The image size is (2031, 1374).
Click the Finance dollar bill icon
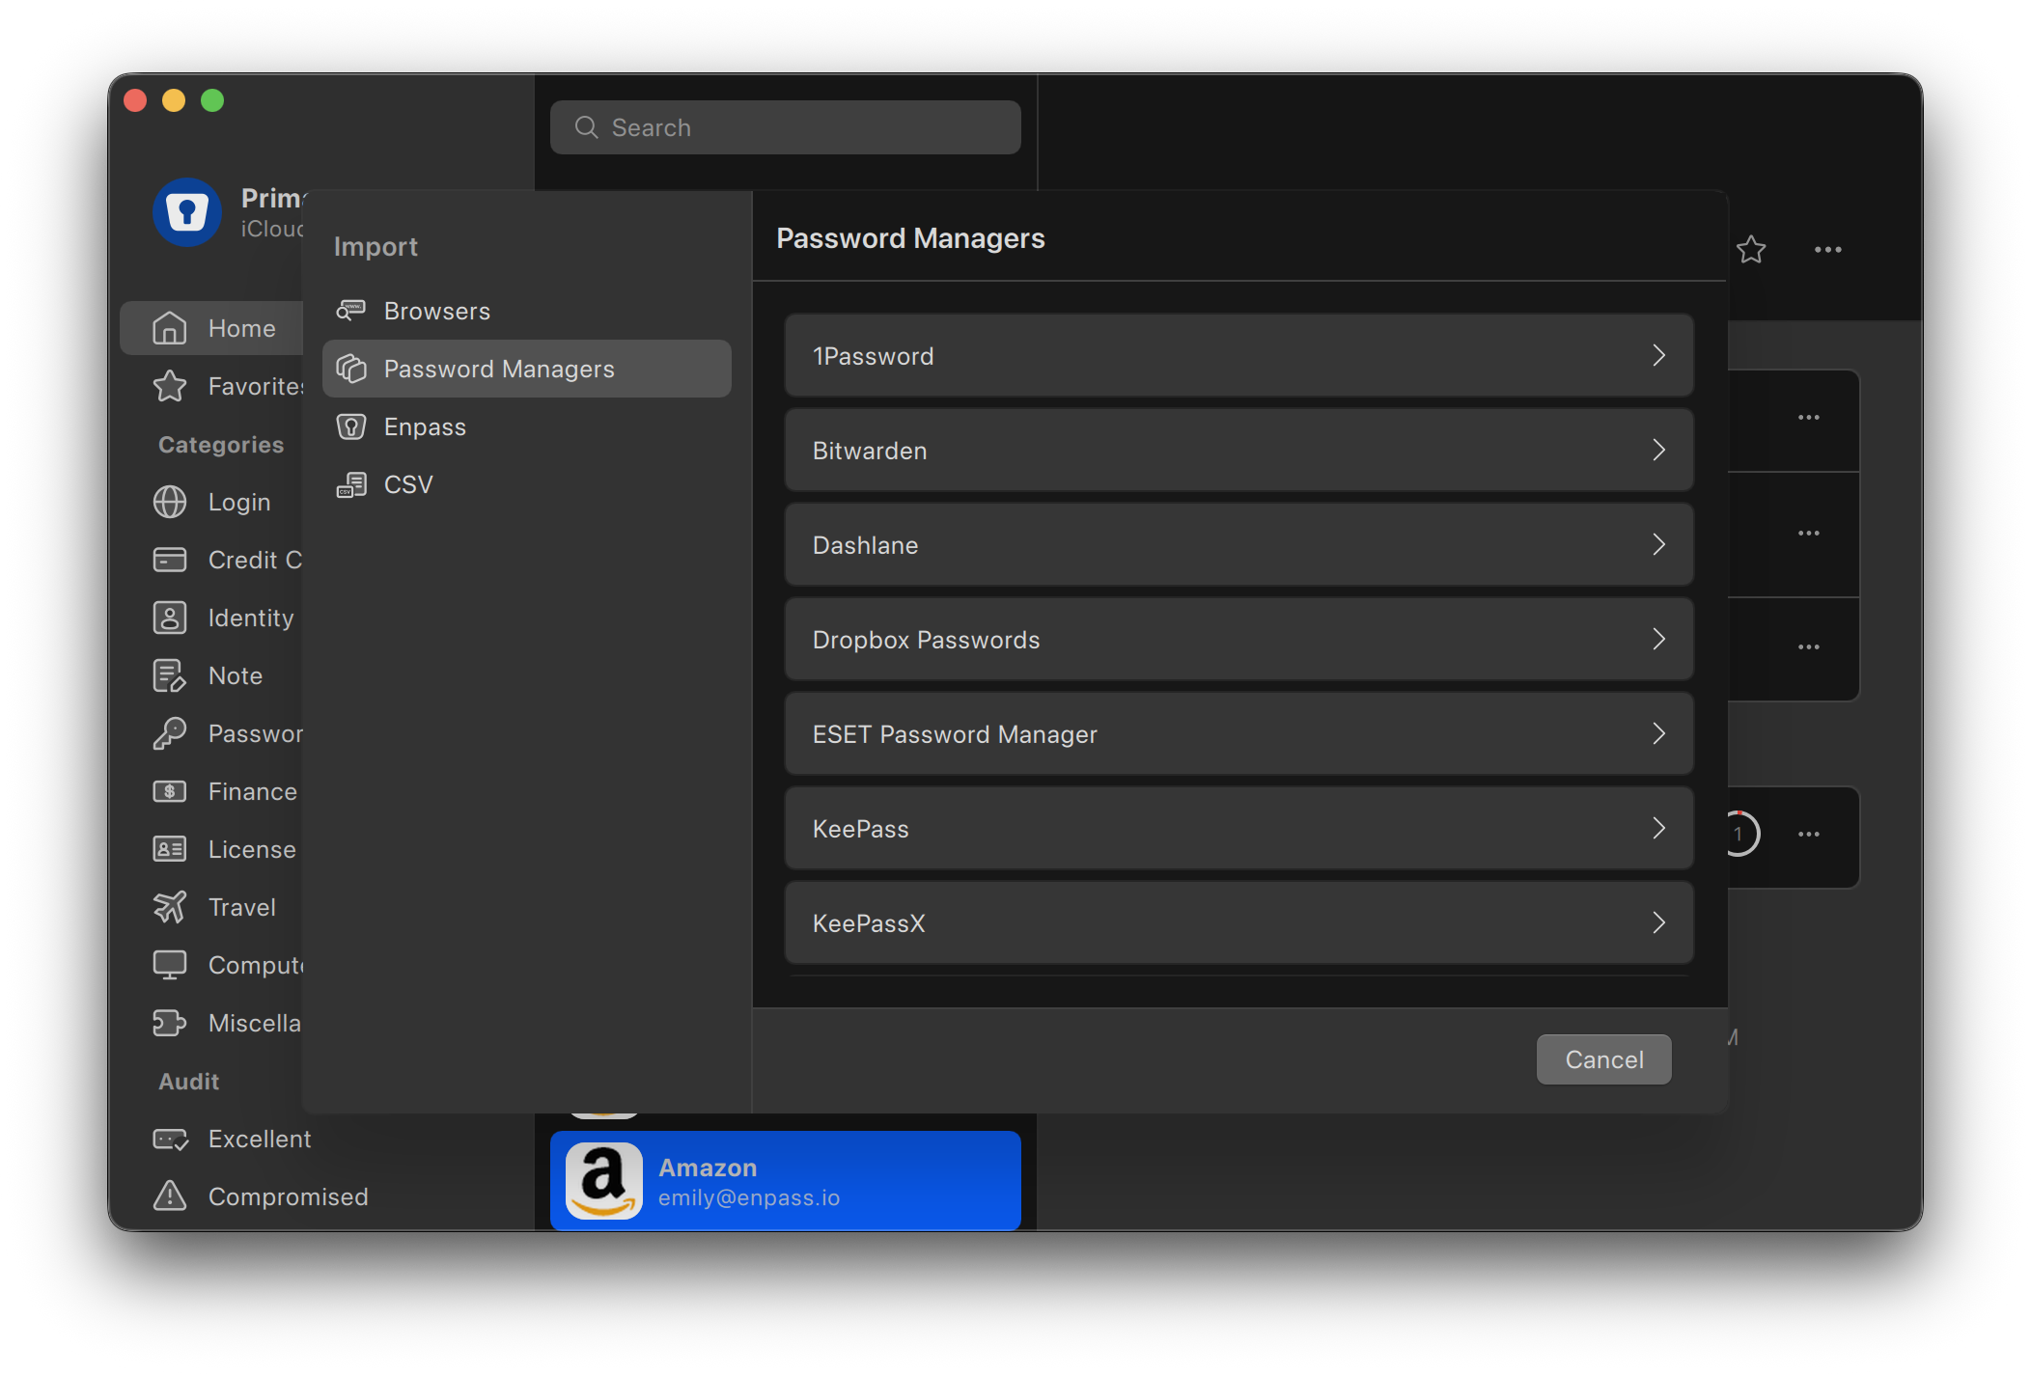(170, 791)
